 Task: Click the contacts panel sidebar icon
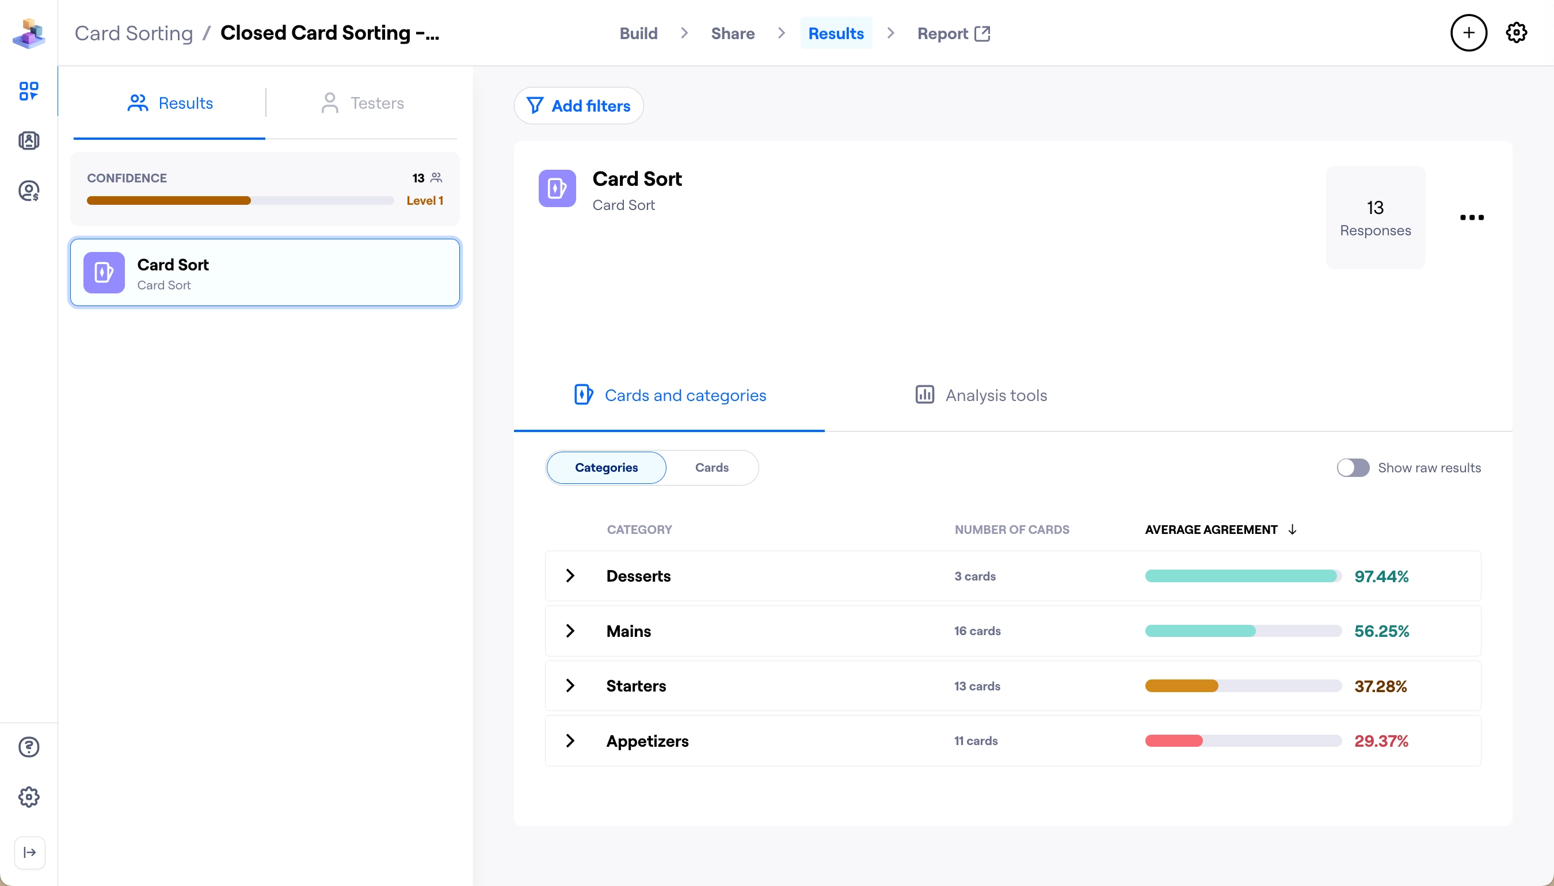[29, 140]
